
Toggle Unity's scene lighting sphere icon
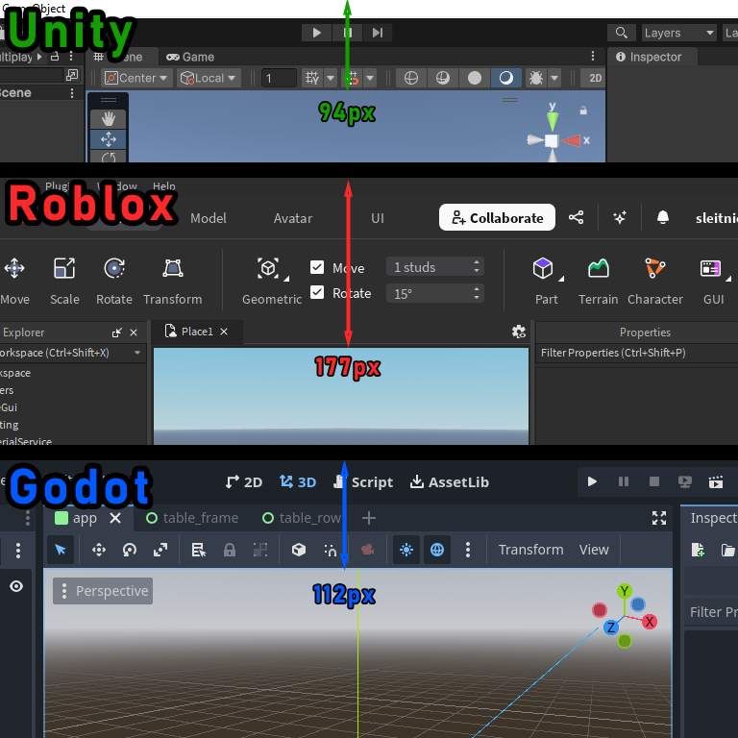(506, 78)
